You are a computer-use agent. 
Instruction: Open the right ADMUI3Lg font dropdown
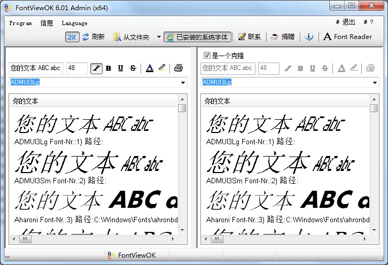click(375, 83)
